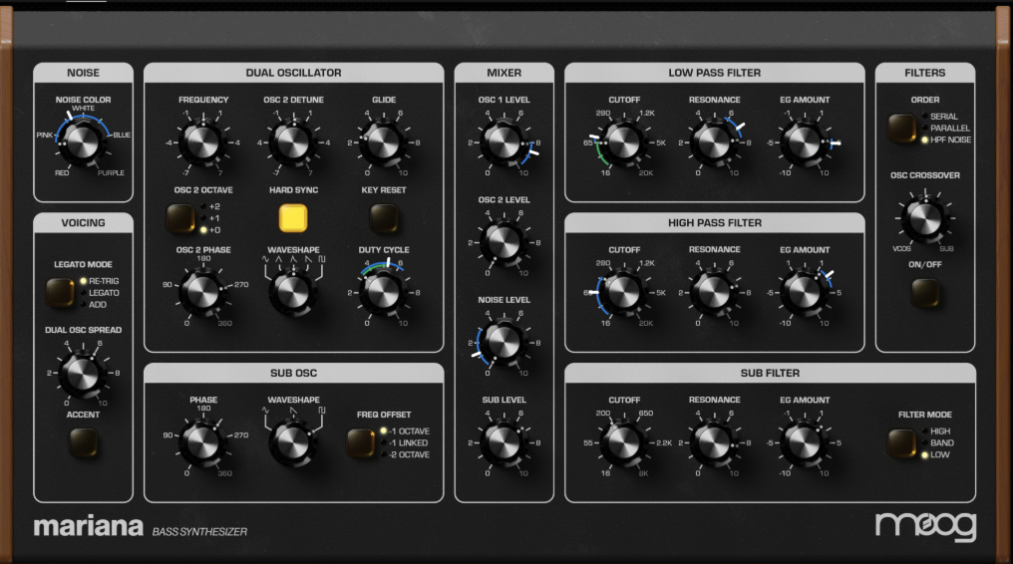Viewport: 1013px width, 564px height.
Task: Click the Low Pass Filter Cutoff knob
Action: tap(624, 142)
